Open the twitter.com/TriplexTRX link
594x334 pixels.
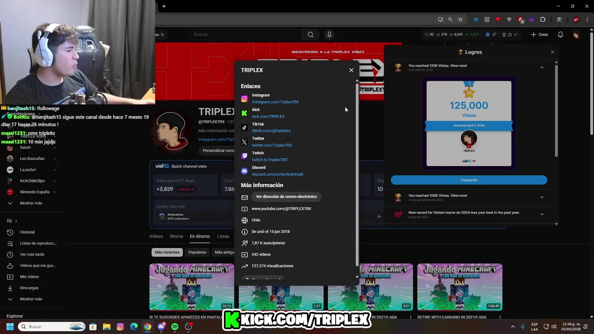[x=272, y=145]
